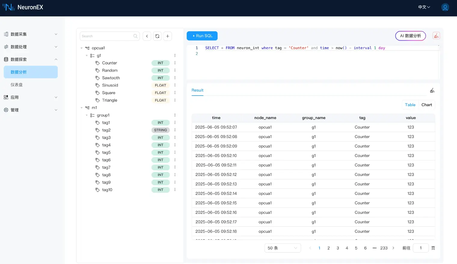The height and width of the screenshot is (264, 457).
Task: Open the more options menu for Counter tag
Action: [175, 63]
